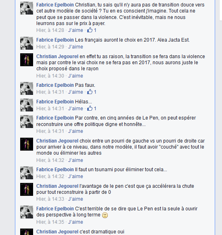Image resolution: width=222 pixels, height=235 pixels.
Task: Open Christian Jegourel's avatar on the 14:30 comment
Action: point(27,60)
